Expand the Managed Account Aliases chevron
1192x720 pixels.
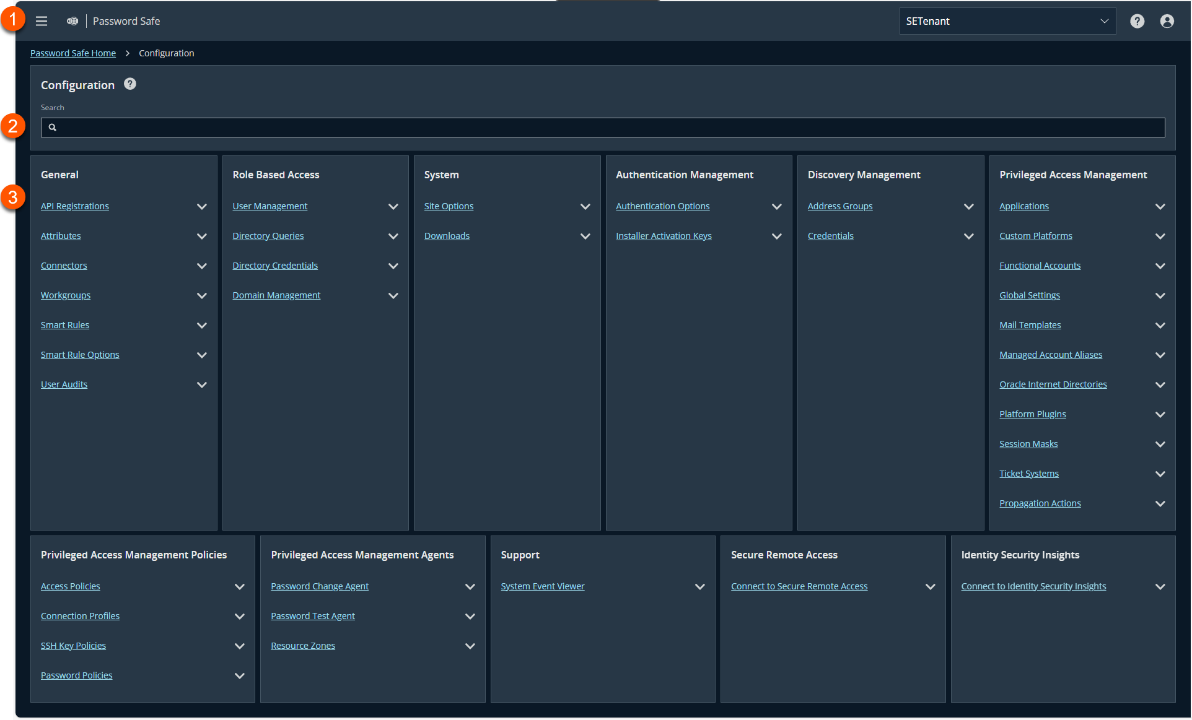coord(1160,355)
